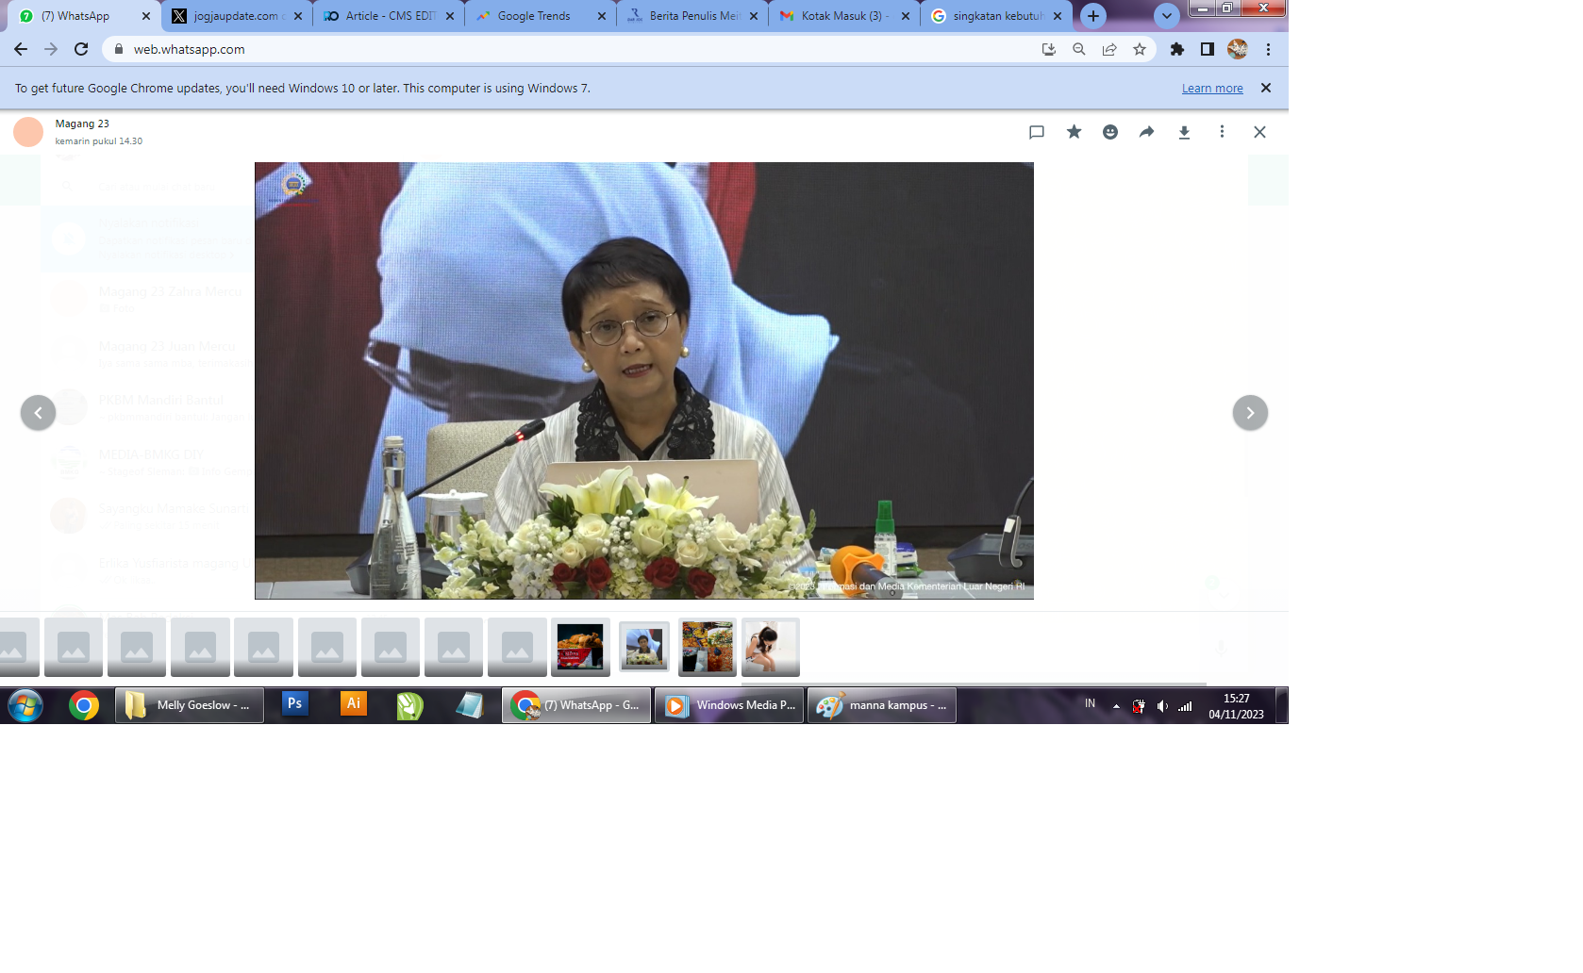
Task: Show next media with right arrow
Action: coord(1250,412)
